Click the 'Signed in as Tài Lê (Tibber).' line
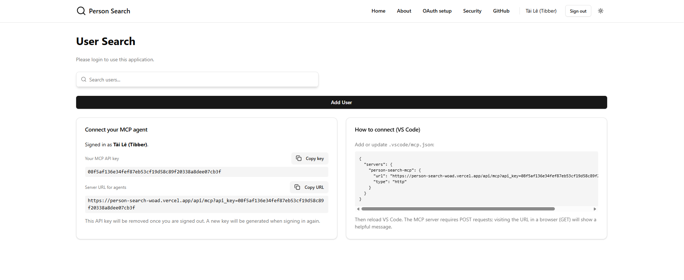The image size is (684, 280). (x=117, y=145)
